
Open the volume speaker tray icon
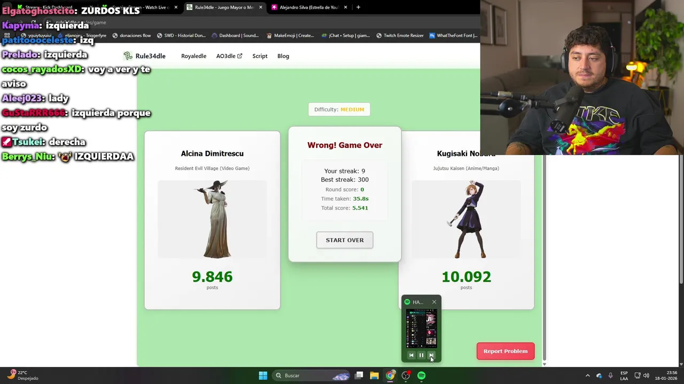coord(646,375)
